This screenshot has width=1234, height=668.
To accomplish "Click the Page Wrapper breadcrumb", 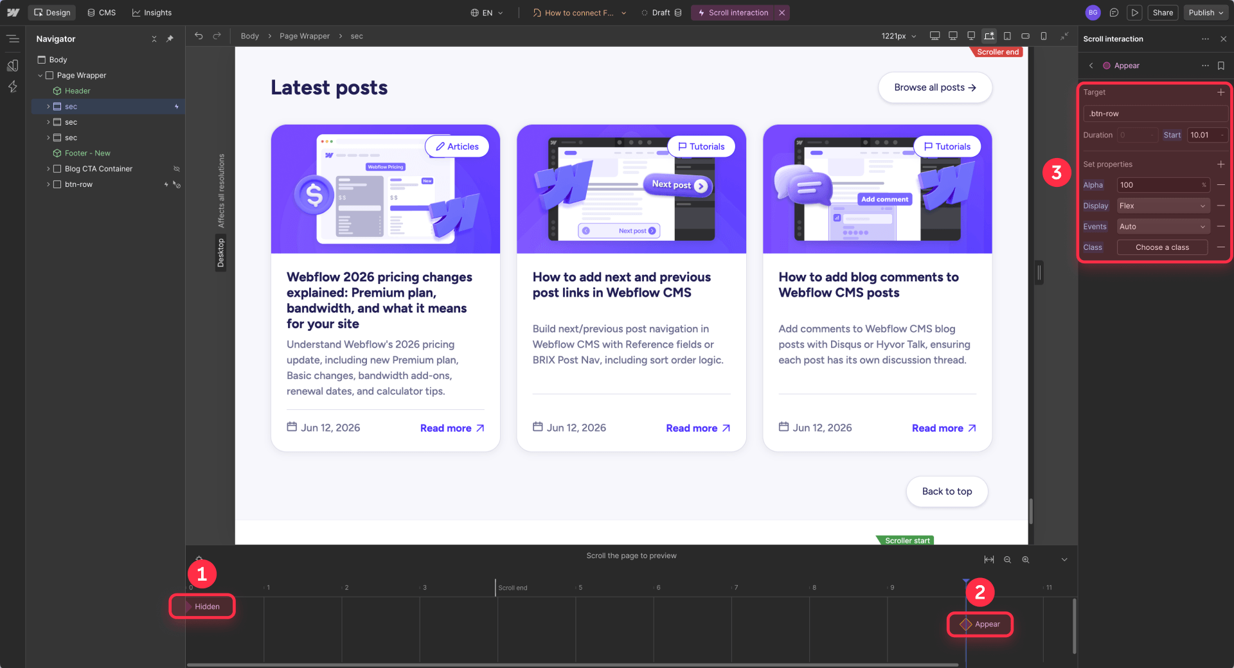I will [x=305, y=36].
